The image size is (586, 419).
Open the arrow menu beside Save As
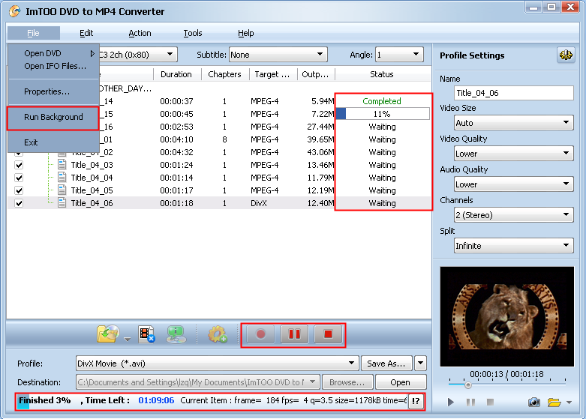(x=420, y=363)
